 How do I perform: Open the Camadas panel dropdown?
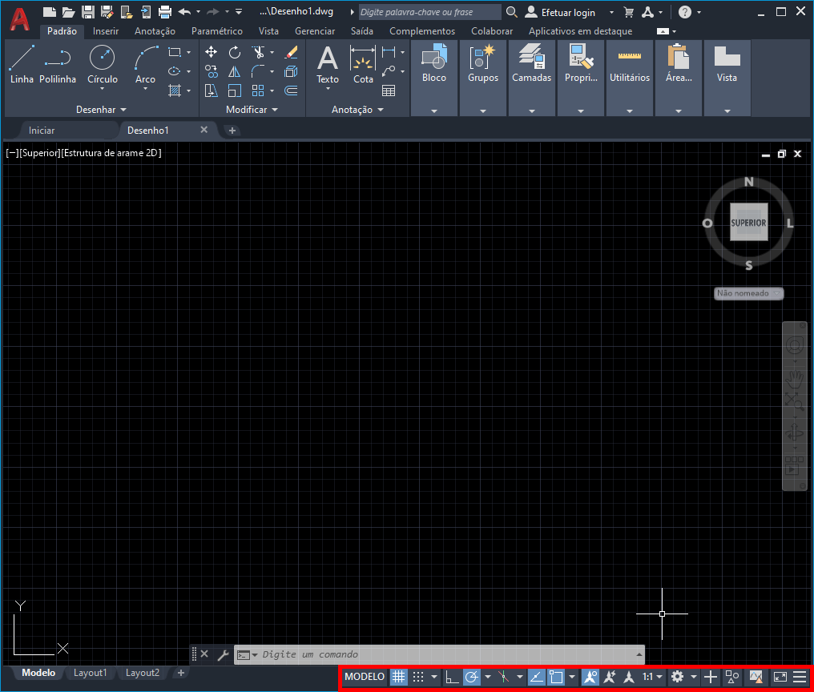pos(532,111)
